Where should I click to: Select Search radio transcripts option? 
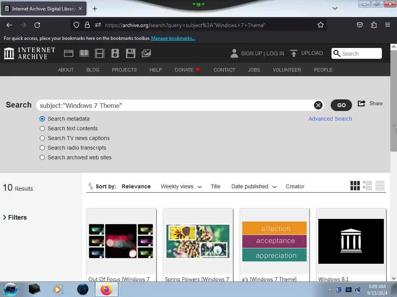tap(42, 148)
